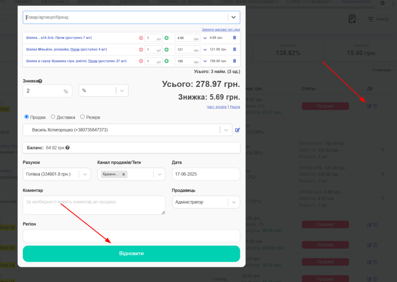Remove the Крамни... tag from sales channel

click(x=124, y=174)
